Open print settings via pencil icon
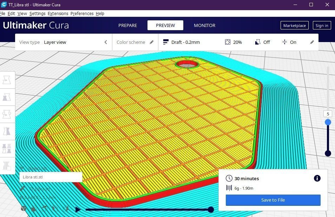Viewport: 335px width, 217px height. 312,42
